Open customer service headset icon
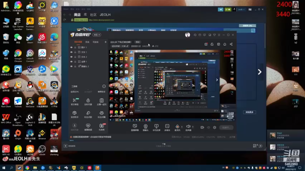305x171 pixels. pos(195,35)
